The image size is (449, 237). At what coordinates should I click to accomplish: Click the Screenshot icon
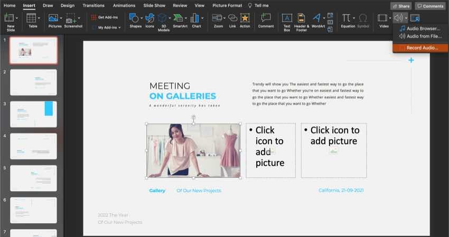coord(72,18)
